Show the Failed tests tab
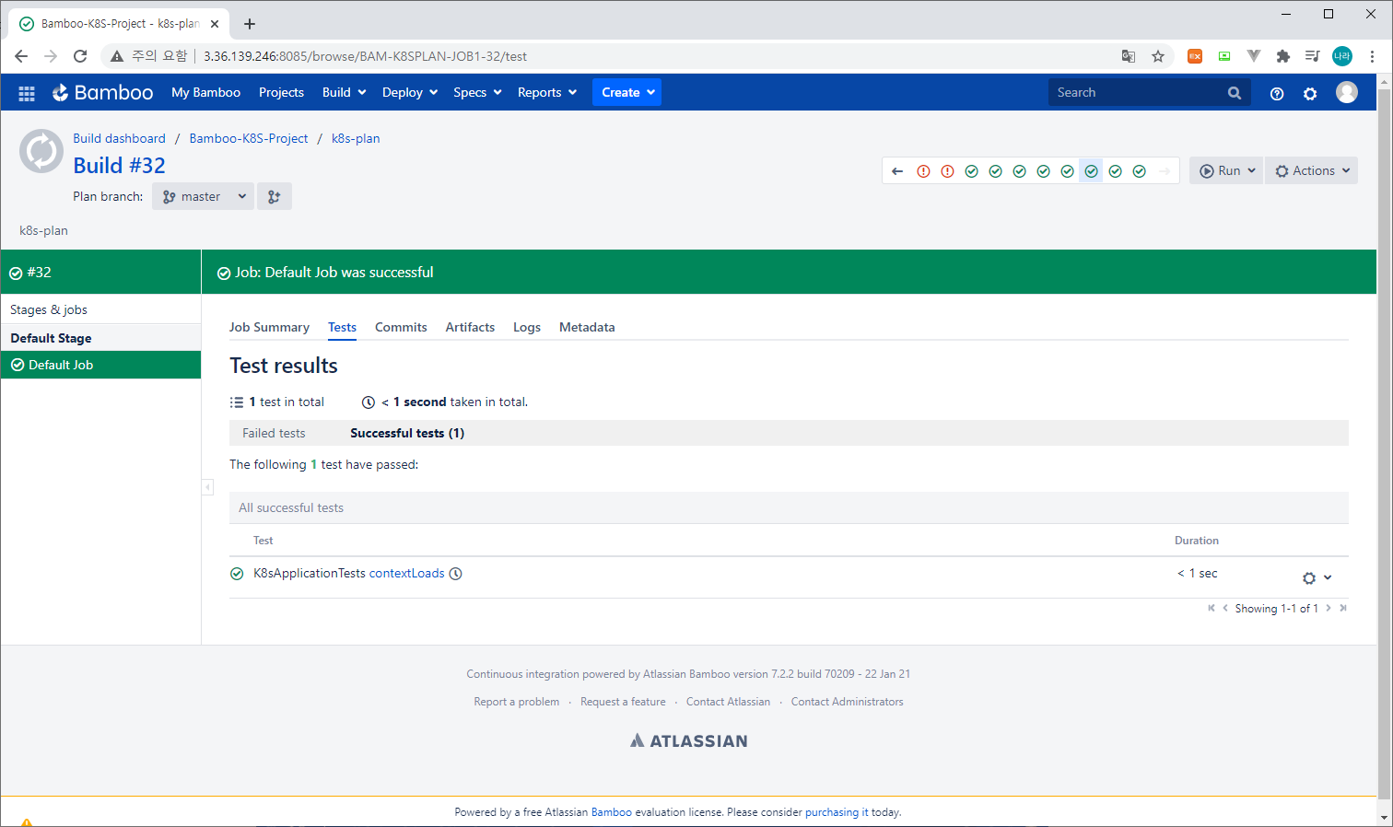This screenshot has height=827, width=1393. 274,433
